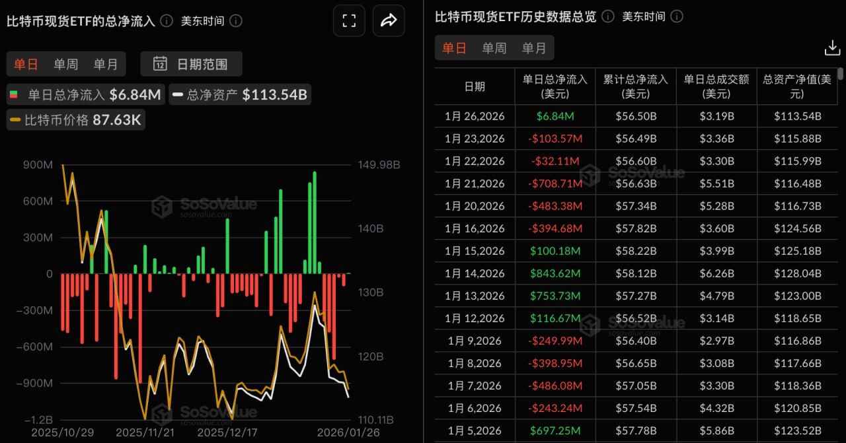The height and width of the screenshot is (443, 846).
Task: Toggle 单日总净流入 legend series
Action: tap(85, 94)
